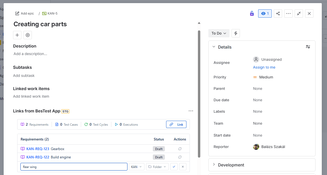Click the Build engine requirement name
The image size is (327, 175).
[61, 157]
